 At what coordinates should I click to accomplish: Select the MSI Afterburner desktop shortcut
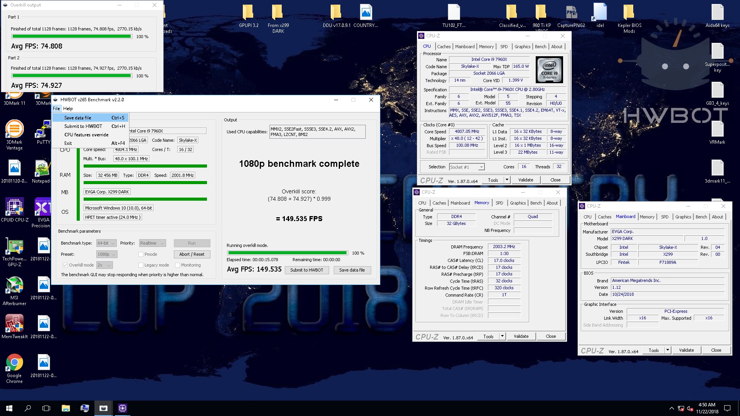pyautogui.click(x=14, y=291)
